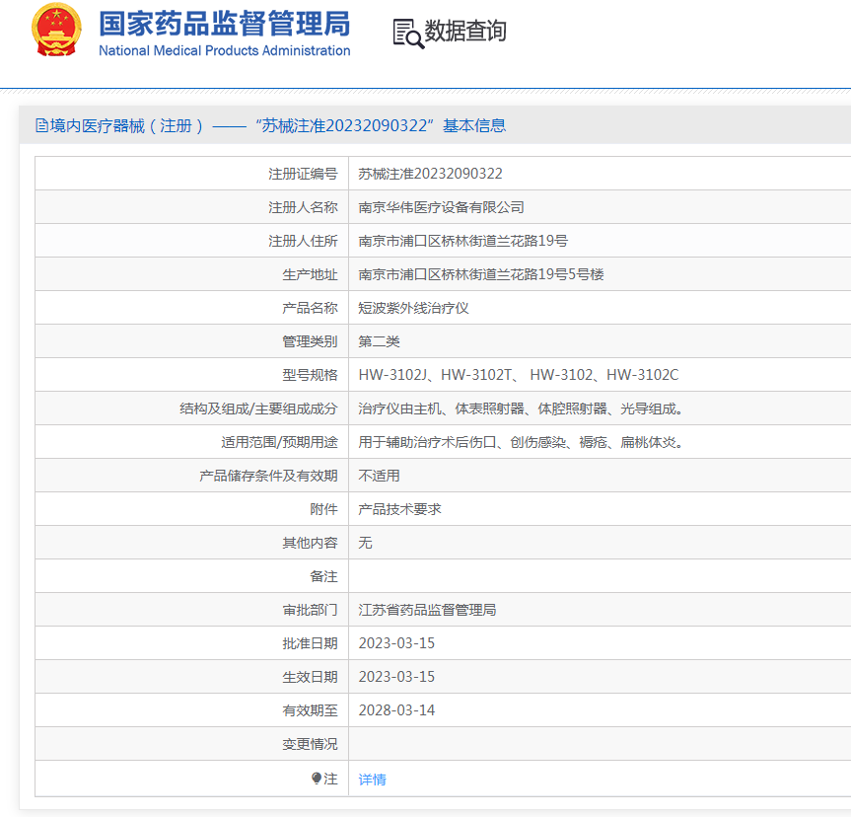Click the document icon before 境内医疗器械
Image resolution: width=851 pixels, height=817 pixels.
tap(41, 125)
